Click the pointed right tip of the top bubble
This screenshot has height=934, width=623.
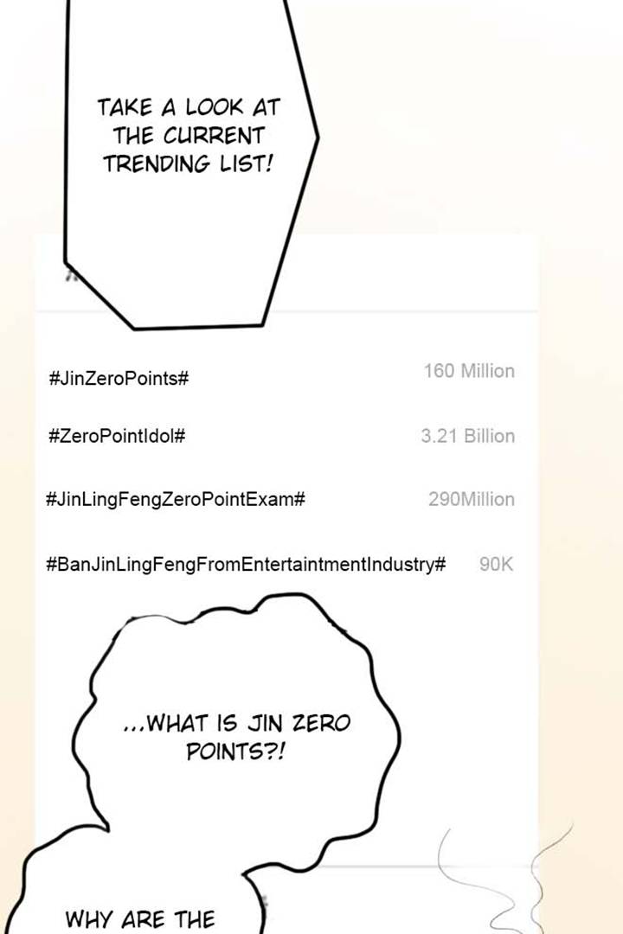[316, 136]
